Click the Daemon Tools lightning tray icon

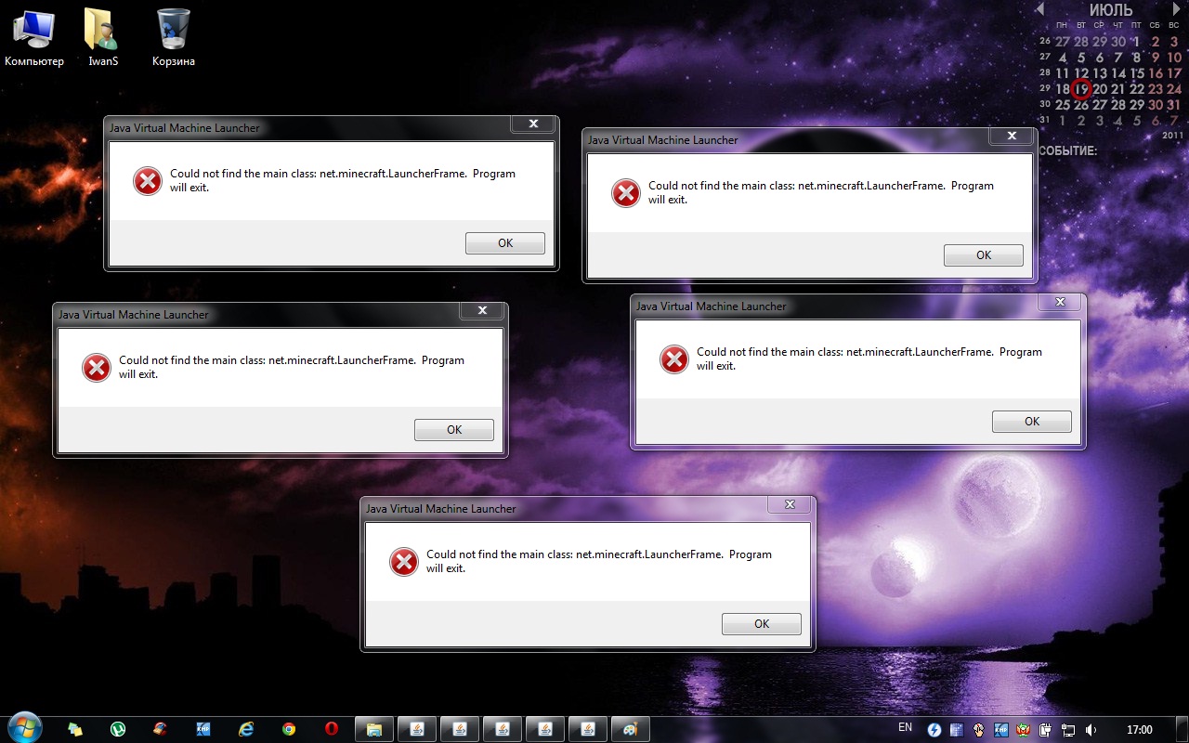pyautogui.click(x=934, y=730)
